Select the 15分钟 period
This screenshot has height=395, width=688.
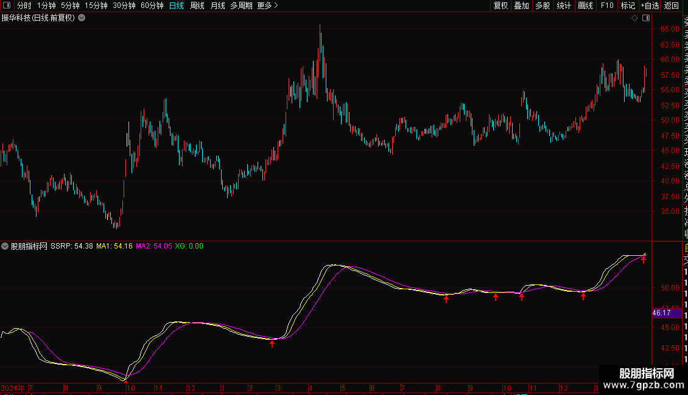[x=96, y=5]
